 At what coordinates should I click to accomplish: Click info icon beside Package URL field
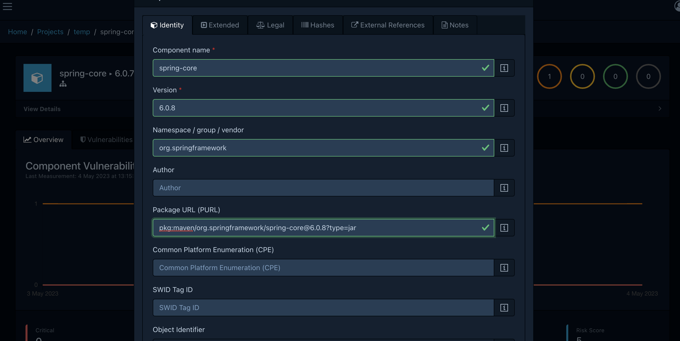point(504,228)
